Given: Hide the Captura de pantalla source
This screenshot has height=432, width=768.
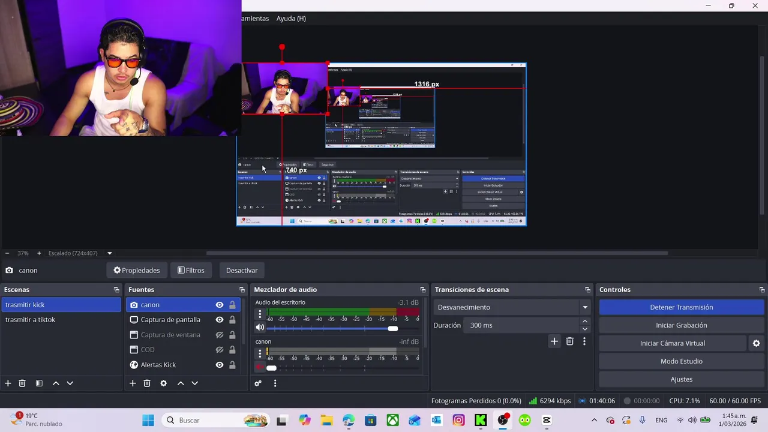Looking at the screenshot, I should coord(220,320).
